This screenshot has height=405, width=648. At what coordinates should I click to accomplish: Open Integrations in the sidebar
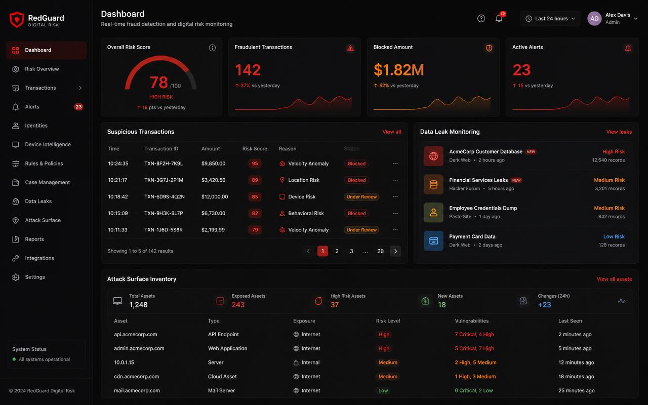47,258
